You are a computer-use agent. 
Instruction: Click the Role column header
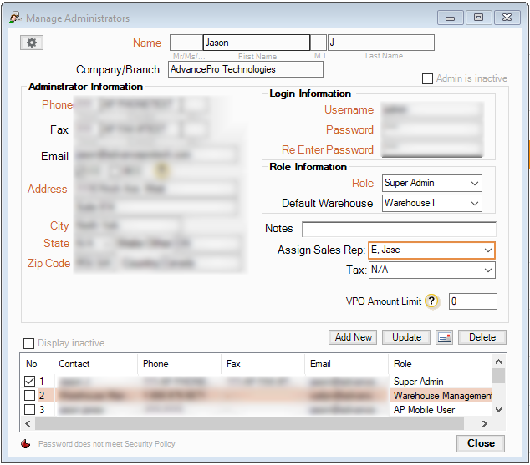coord(404,364)
